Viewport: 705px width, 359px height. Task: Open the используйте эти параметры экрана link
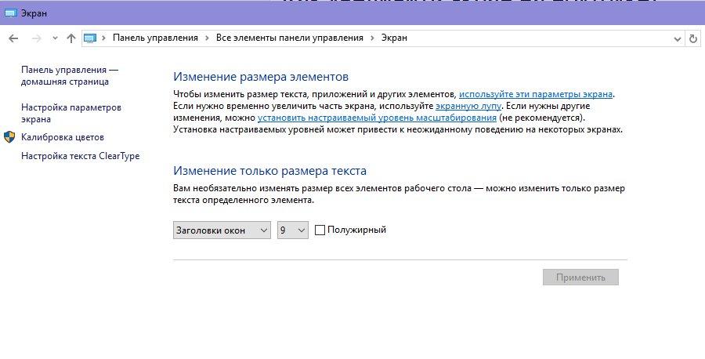tap(536, 93)
